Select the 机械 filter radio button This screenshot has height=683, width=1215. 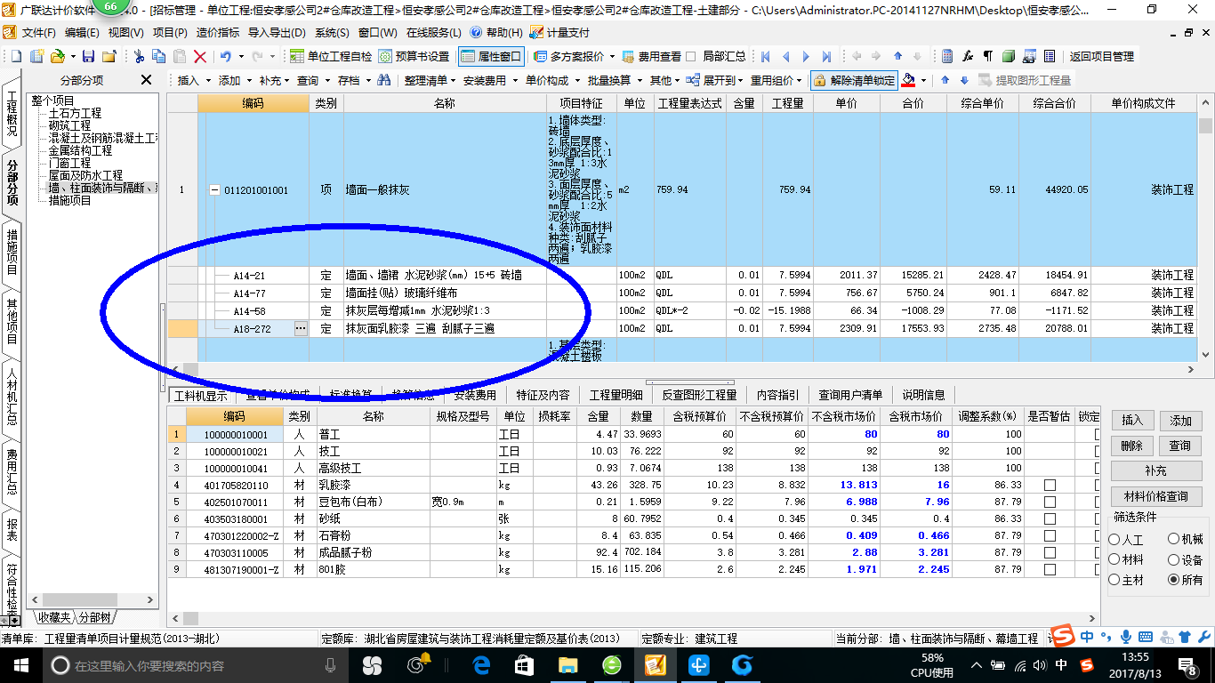(x=1173, y=540)
